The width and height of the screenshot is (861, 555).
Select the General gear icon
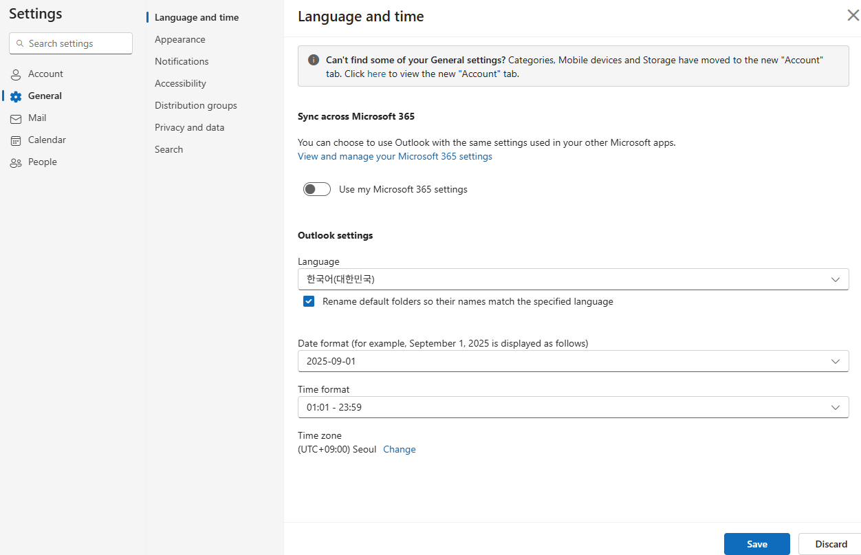pyautogui.click(x=15, y=96)
